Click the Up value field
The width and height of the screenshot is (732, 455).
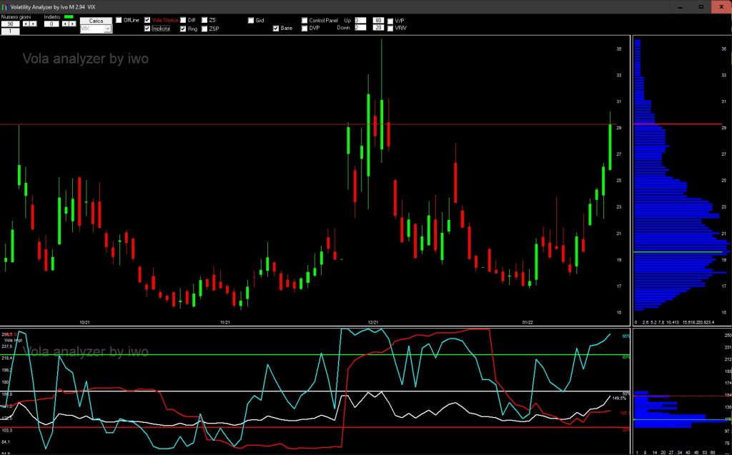pos(360,21)
